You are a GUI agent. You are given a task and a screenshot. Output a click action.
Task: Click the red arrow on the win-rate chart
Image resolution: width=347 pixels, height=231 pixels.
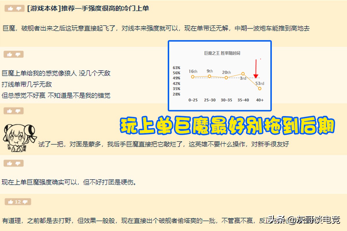tap(256, 68)
